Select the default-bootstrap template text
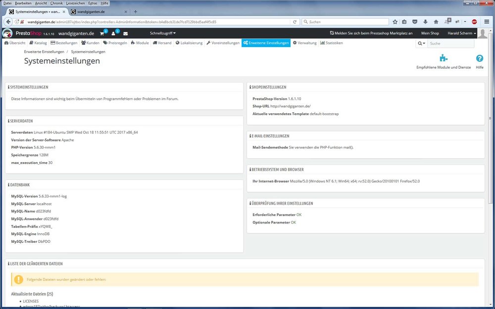 pos(324,114)
